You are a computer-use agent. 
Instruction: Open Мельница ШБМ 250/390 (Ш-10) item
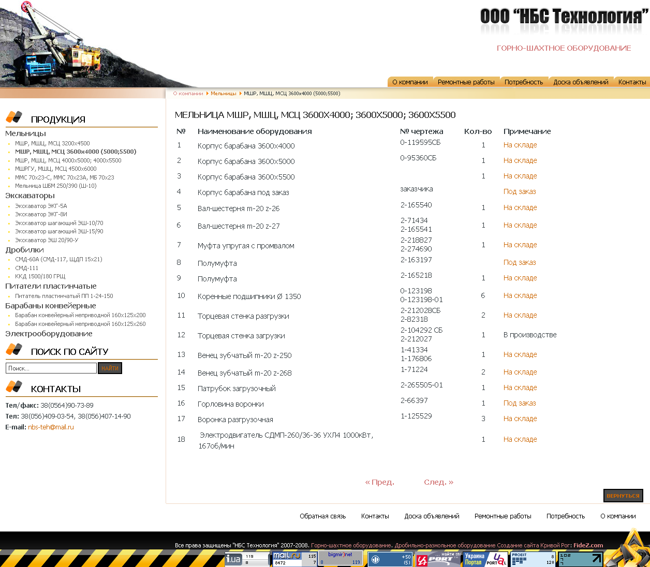coord(56,186)
